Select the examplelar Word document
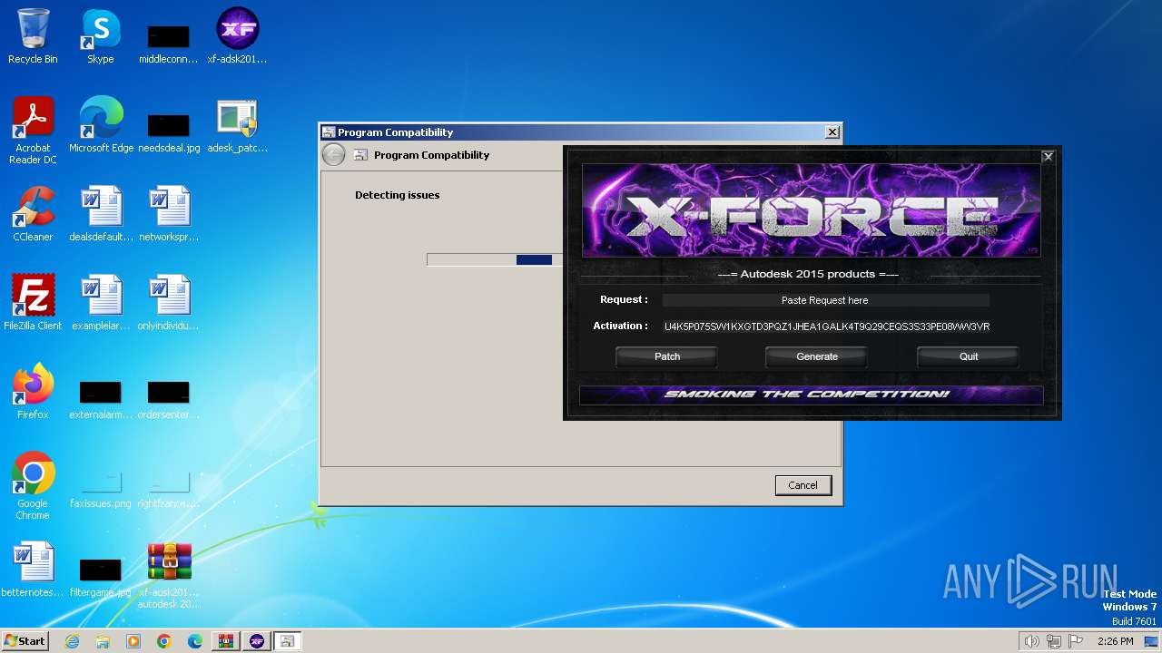This screenshot has width=1162, height=653. tap(101, 303)
